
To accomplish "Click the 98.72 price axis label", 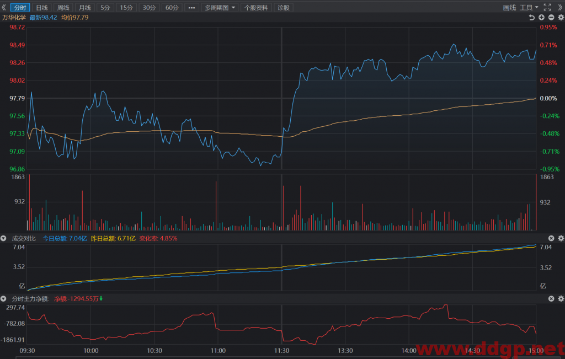I will tap(17, 28).
